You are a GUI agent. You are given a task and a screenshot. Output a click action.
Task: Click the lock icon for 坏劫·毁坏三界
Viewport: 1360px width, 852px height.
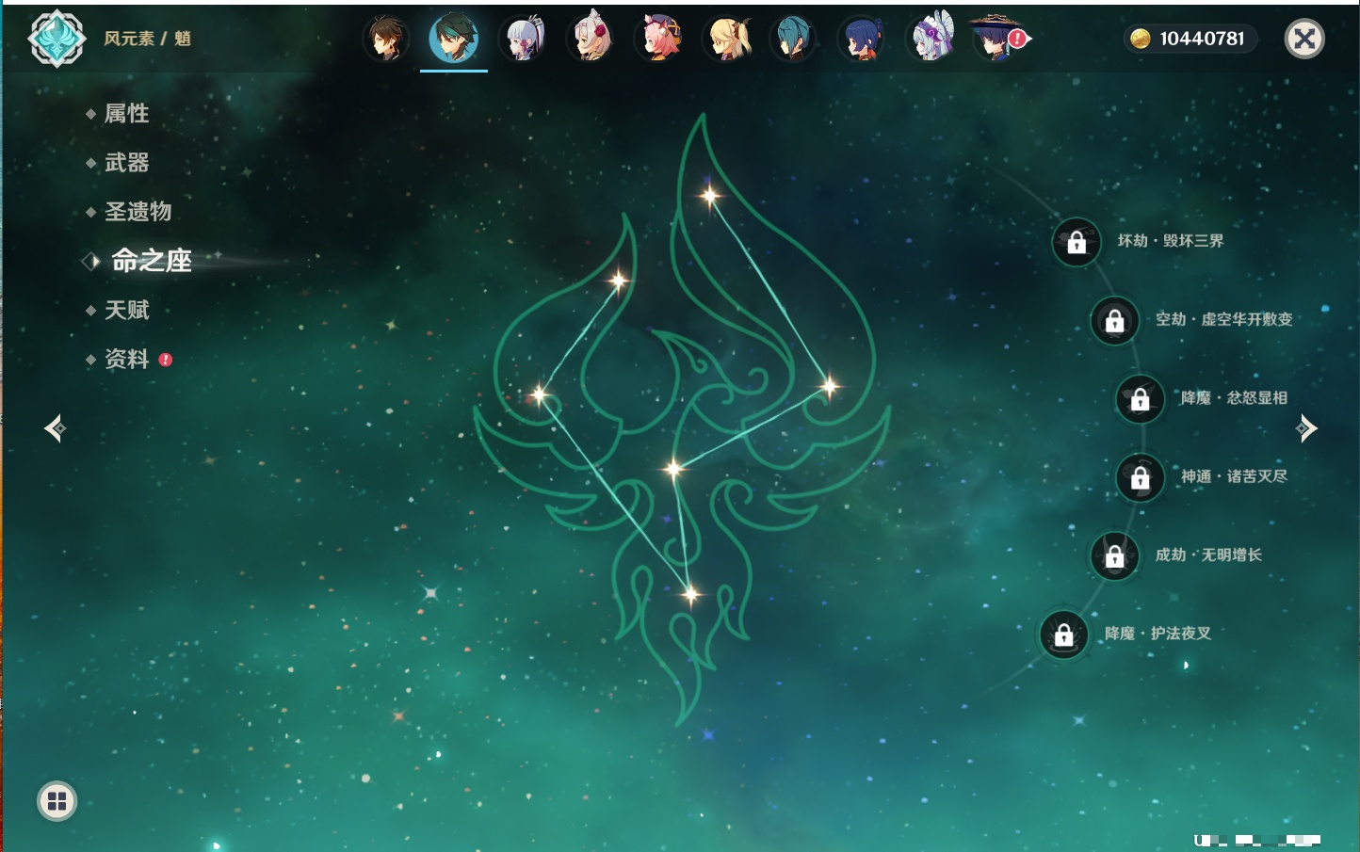[1077, 242]
